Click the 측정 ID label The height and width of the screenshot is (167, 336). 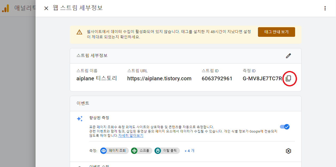pyautogui.click(x=249, y=71)
